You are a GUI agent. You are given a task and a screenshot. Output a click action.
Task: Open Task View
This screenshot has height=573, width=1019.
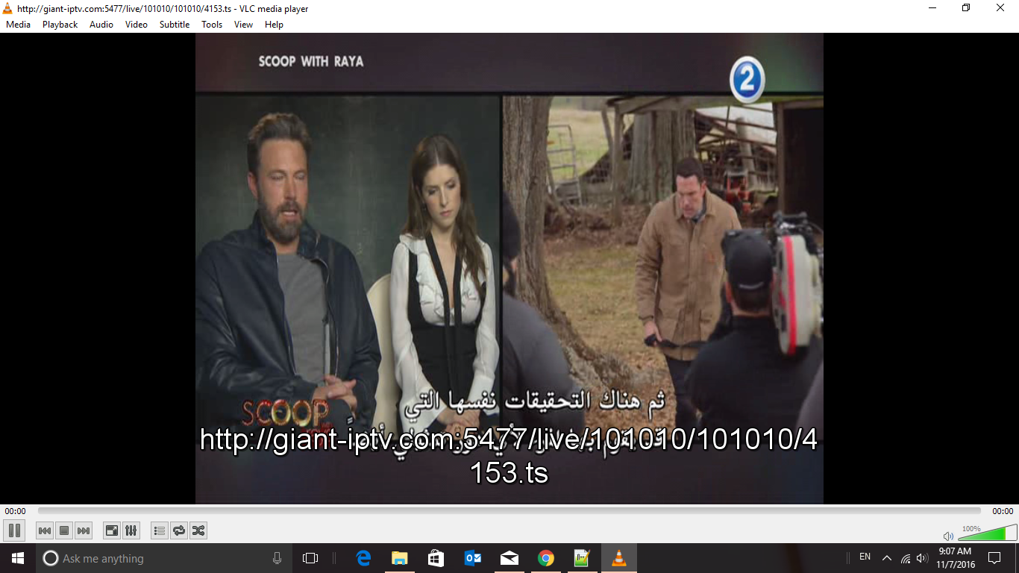tap(310, 558)
